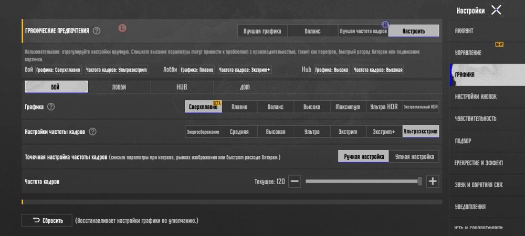Set graphics to Максимум
The width and height of the screenshot is (525, 236).
tap(348, 107)
